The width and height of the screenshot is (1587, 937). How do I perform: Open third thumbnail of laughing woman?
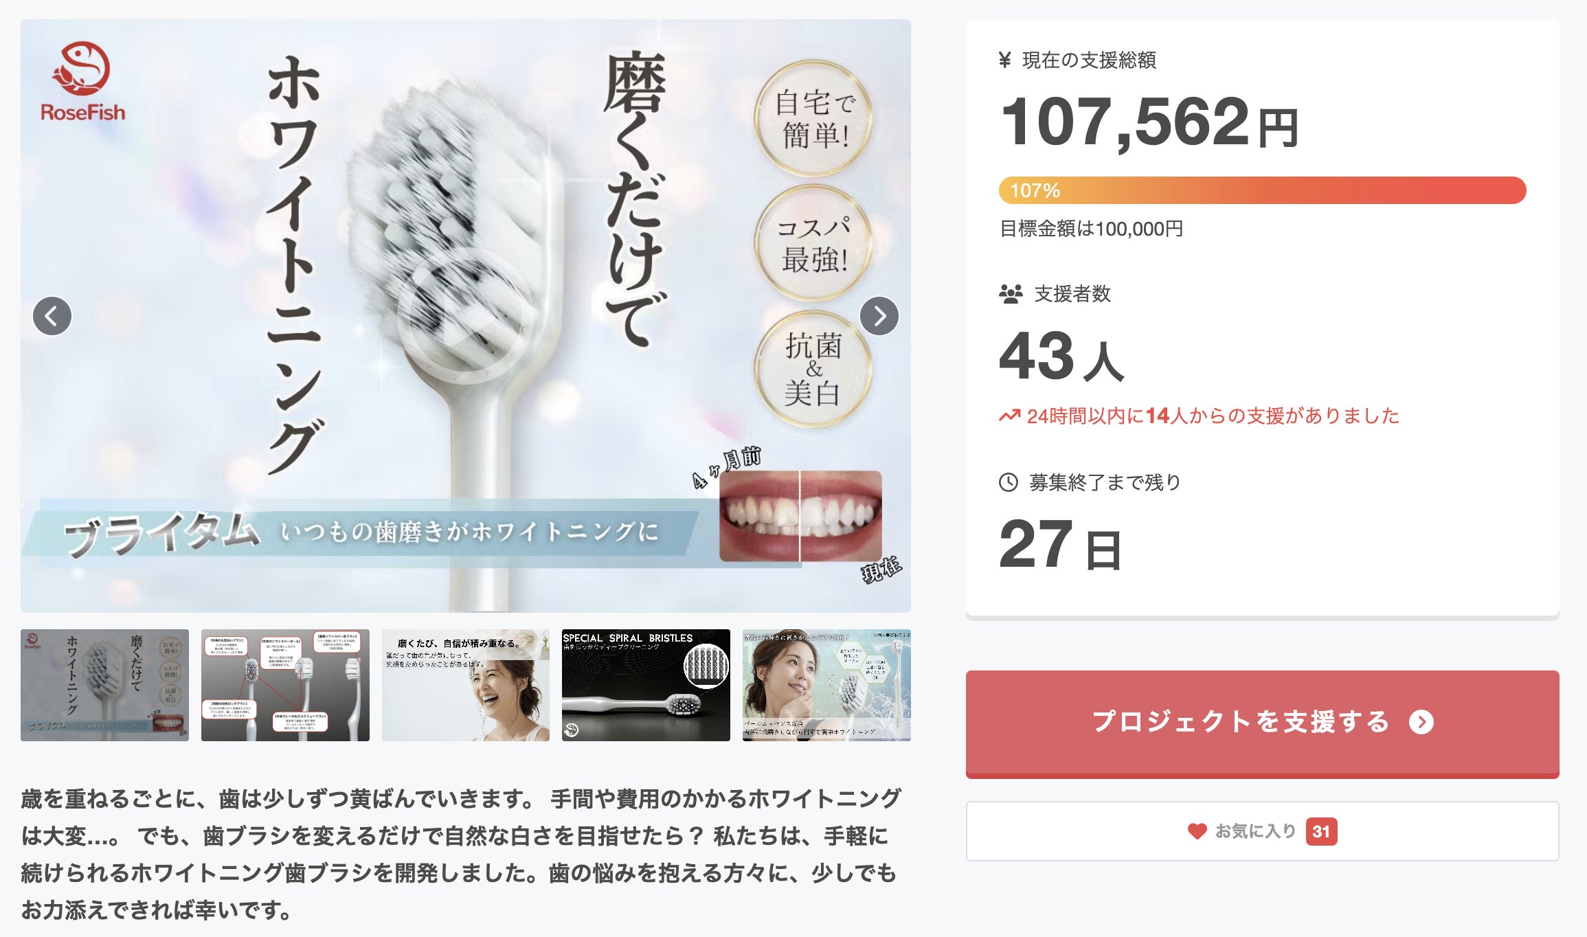click(x=466, y=685)
